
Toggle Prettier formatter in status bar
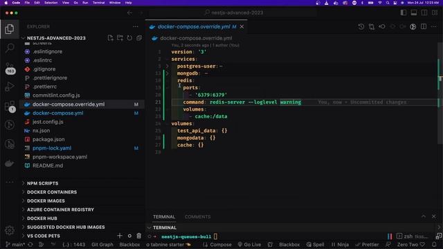[367, 244]
